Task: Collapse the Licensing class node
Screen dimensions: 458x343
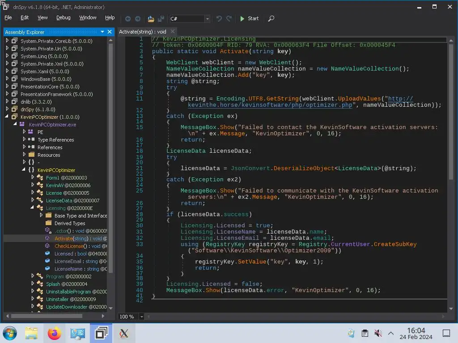Action: click(32, 208)
